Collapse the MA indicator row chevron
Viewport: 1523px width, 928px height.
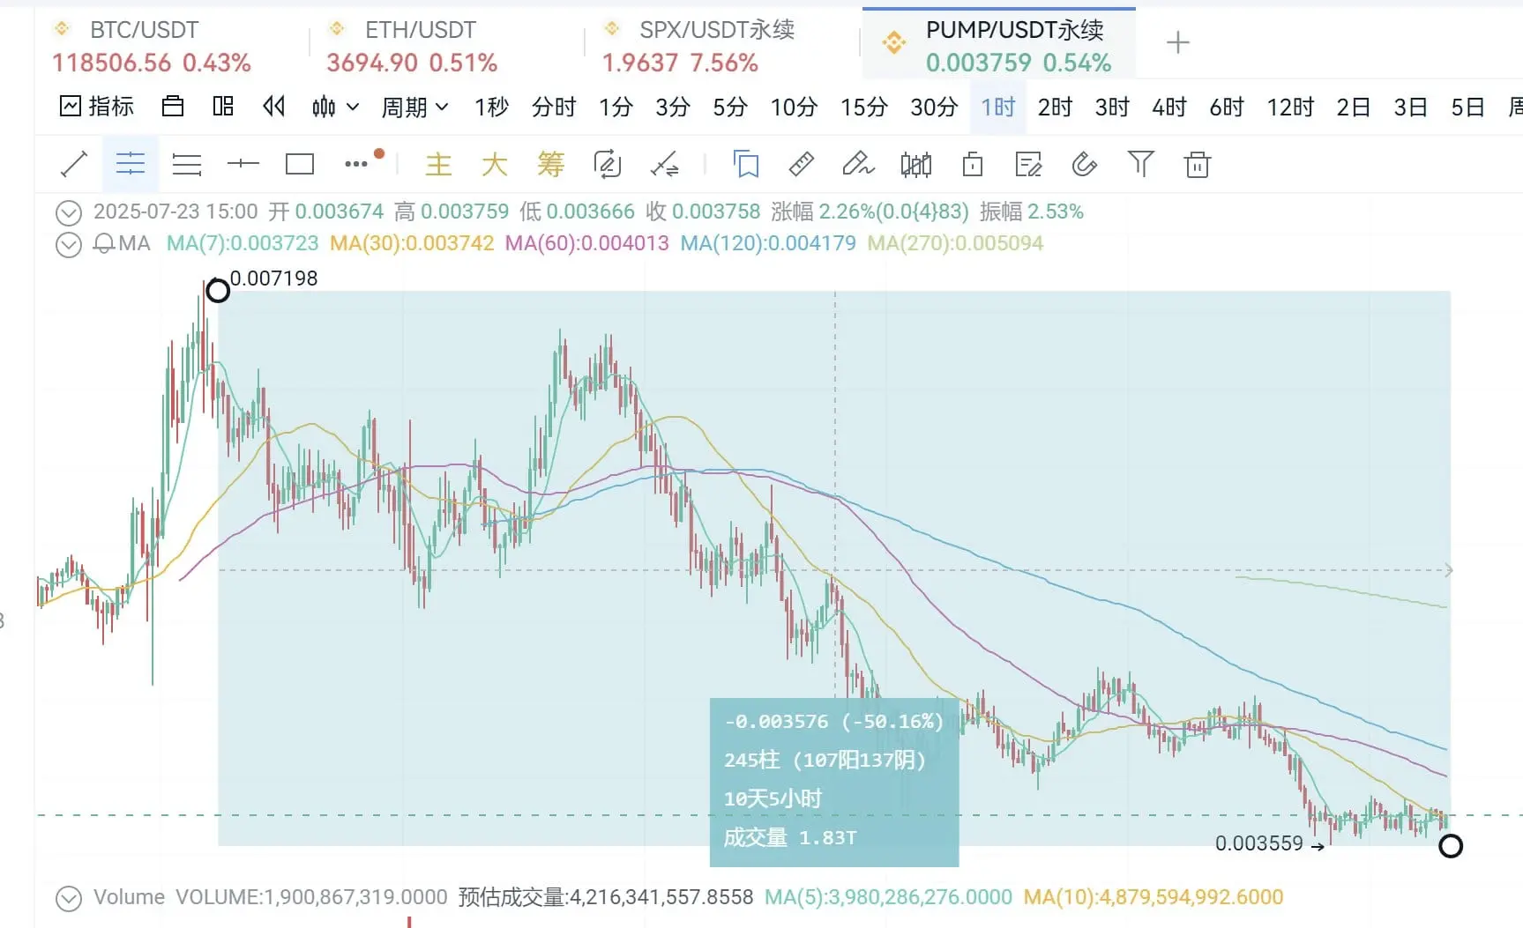tap(69, 244)
